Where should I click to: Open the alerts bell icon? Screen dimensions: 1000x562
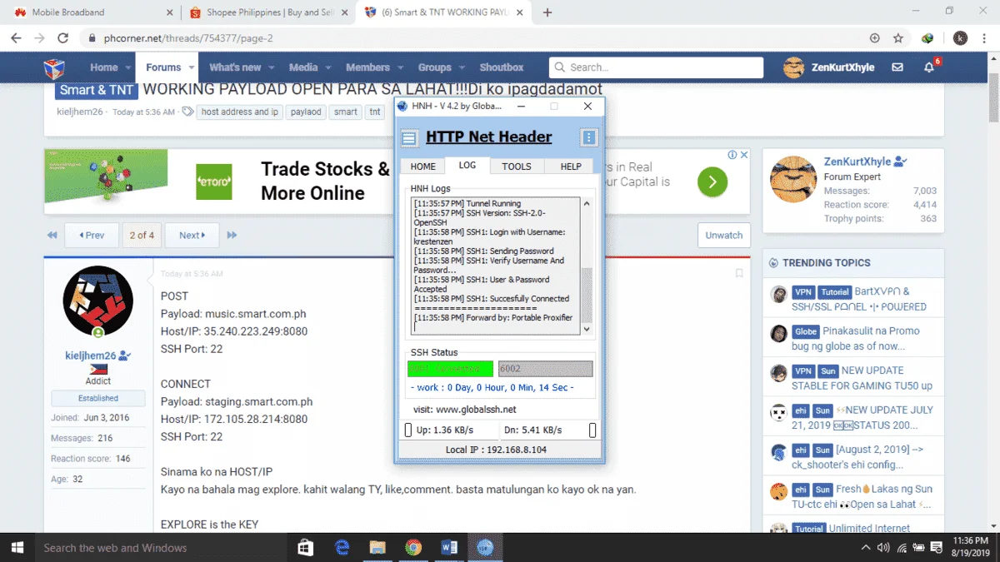coord(930,67)
